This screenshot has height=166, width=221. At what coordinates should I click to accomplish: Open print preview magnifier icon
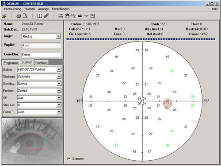coord(25,16)
